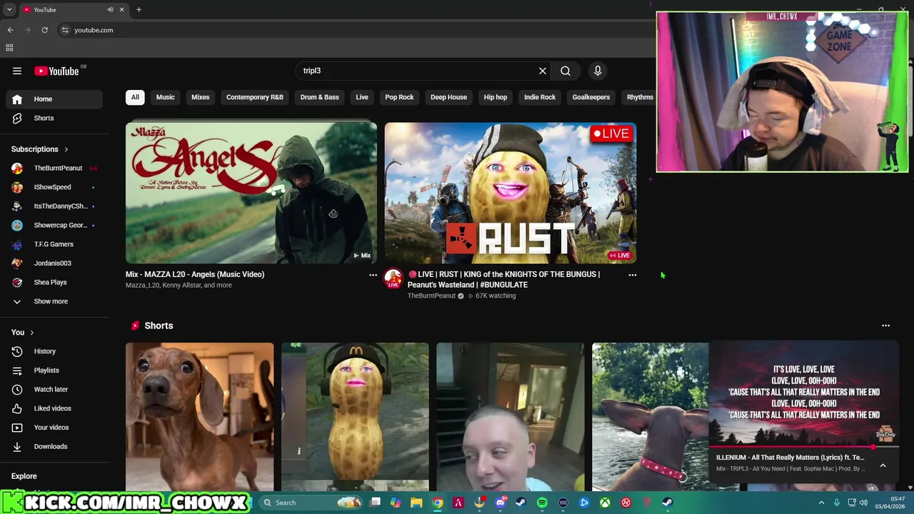This screenshot has width=914, height=514.
Task: Select Goalkeepers filter chip
Action: tap(591, 97)
